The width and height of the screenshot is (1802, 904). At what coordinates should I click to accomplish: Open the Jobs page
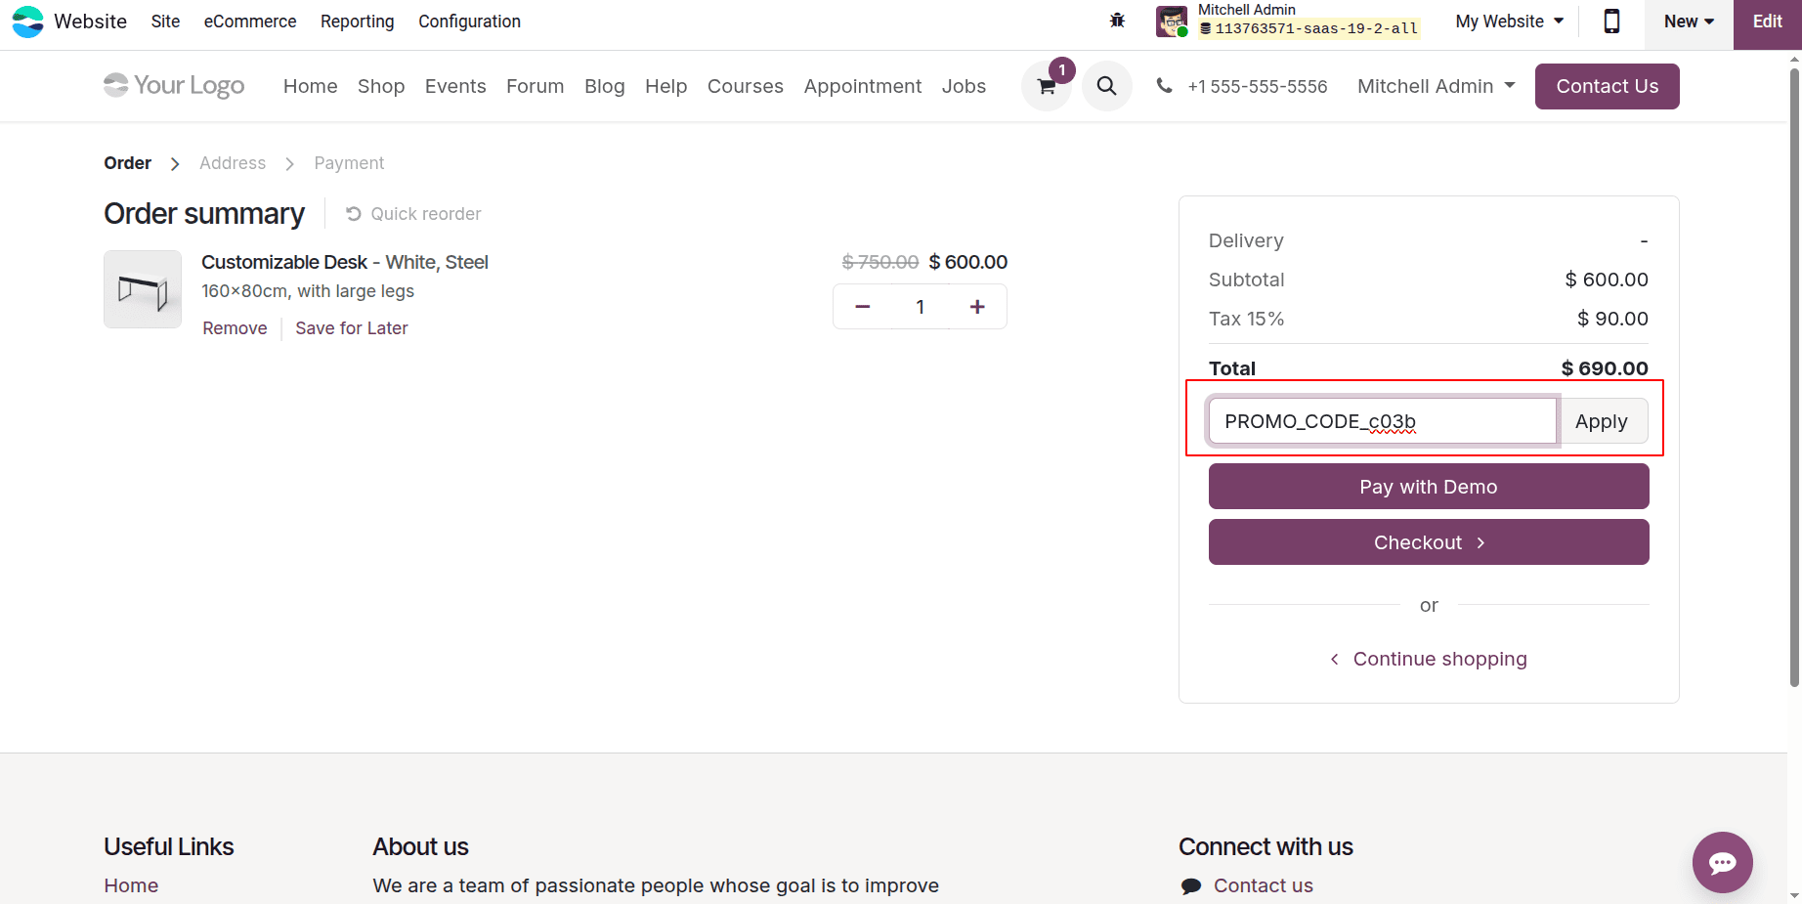[964, 86]
